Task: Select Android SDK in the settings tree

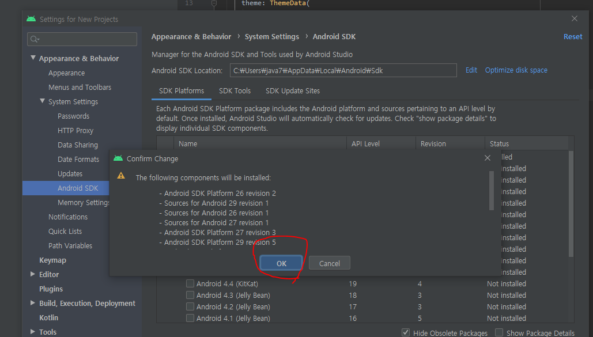Action: [78, 188]
